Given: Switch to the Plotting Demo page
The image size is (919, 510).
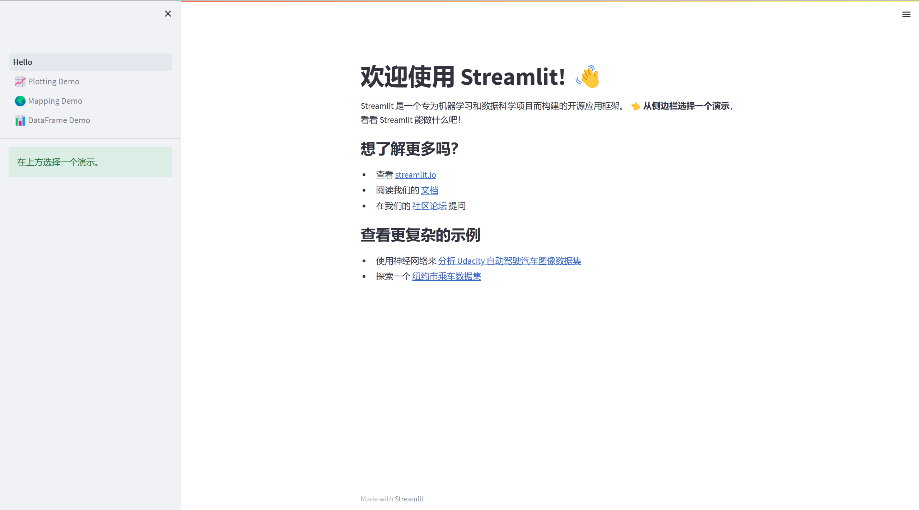Looking at the screenshot, I should coord(53,81).
